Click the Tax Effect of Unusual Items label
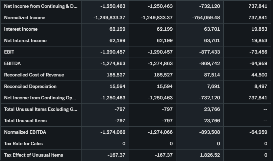273x161 pixels. pos(33,155)
